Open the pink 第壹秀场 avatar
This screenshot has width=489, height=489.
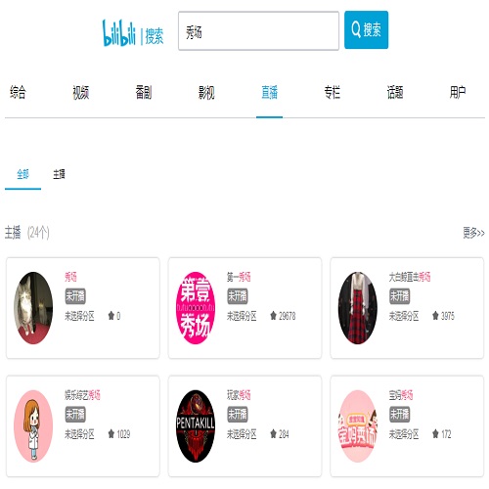point(196,308)
